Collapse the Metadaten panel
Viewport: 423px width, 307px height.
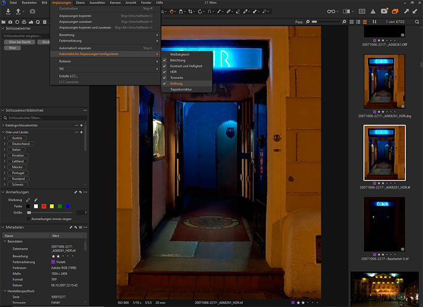(3, 227)
